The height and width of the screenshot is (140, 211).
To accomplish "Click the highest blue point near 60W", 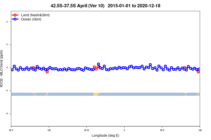I will (x=98, y=64).
